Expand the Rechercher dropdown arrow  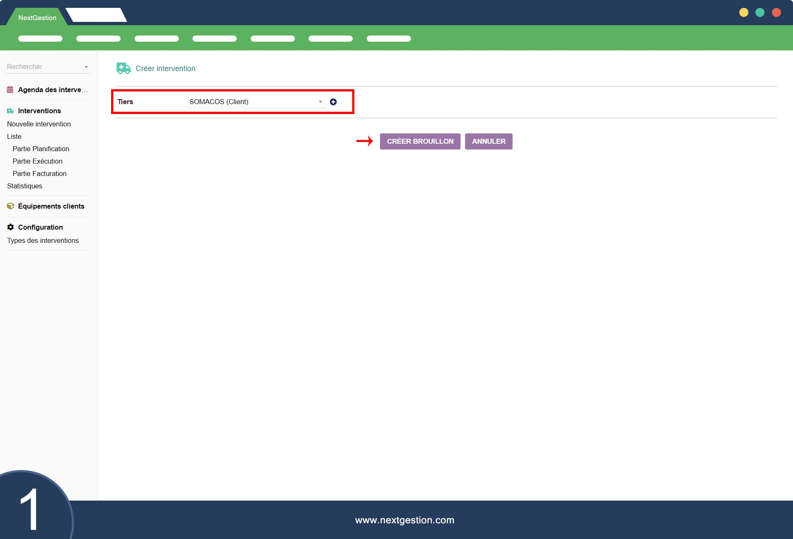tap(86, 67)
